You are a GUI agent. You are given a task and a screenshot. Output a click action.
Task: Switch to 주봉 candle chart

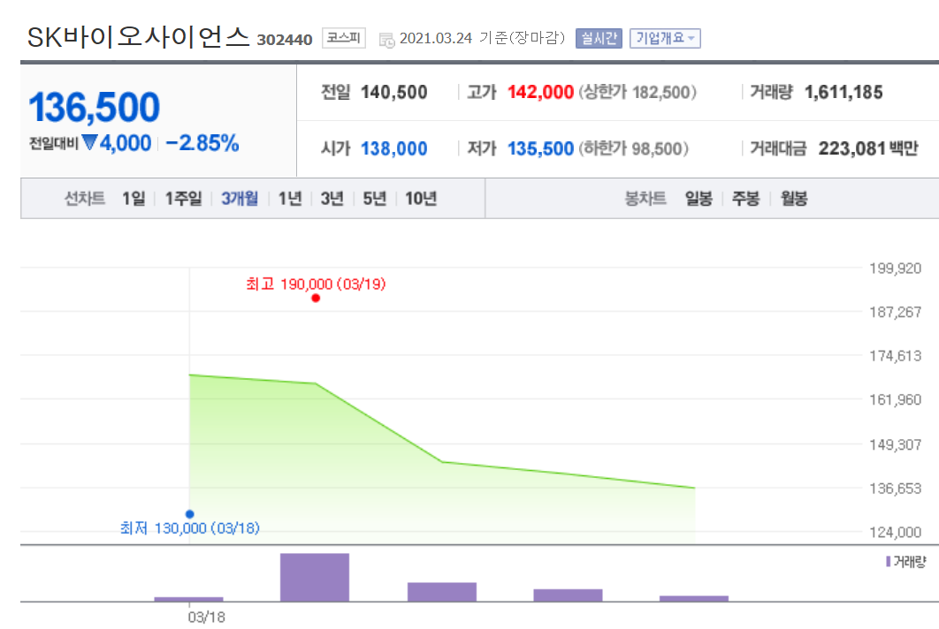[745, 198]
